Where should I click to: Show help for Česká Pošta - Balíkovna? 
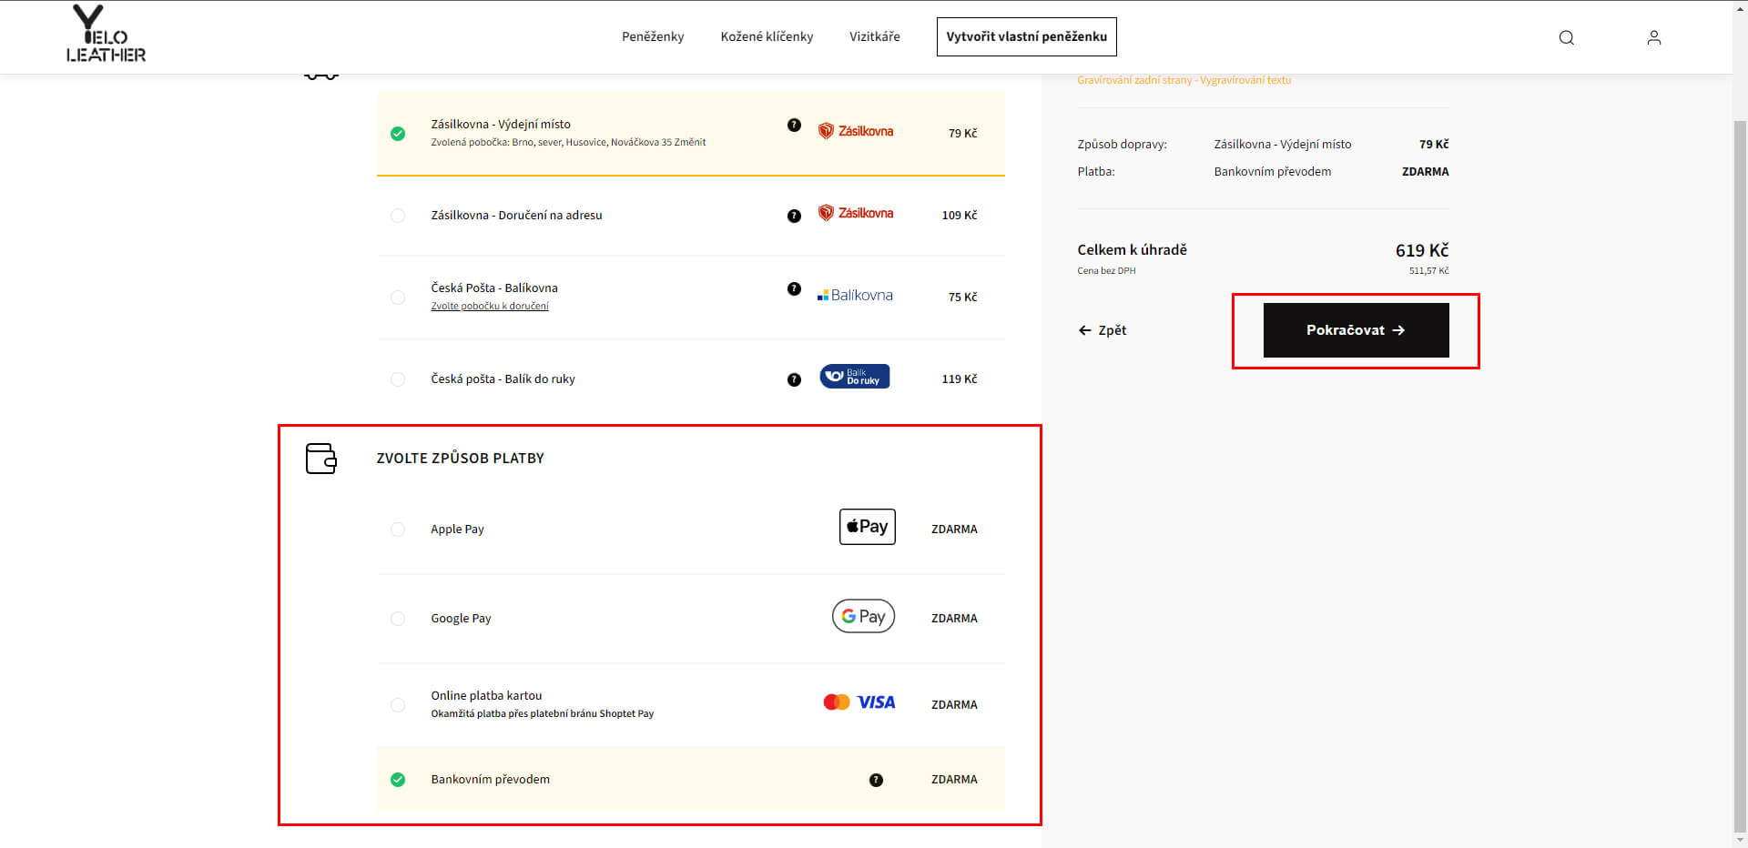[x=794, y=288]
